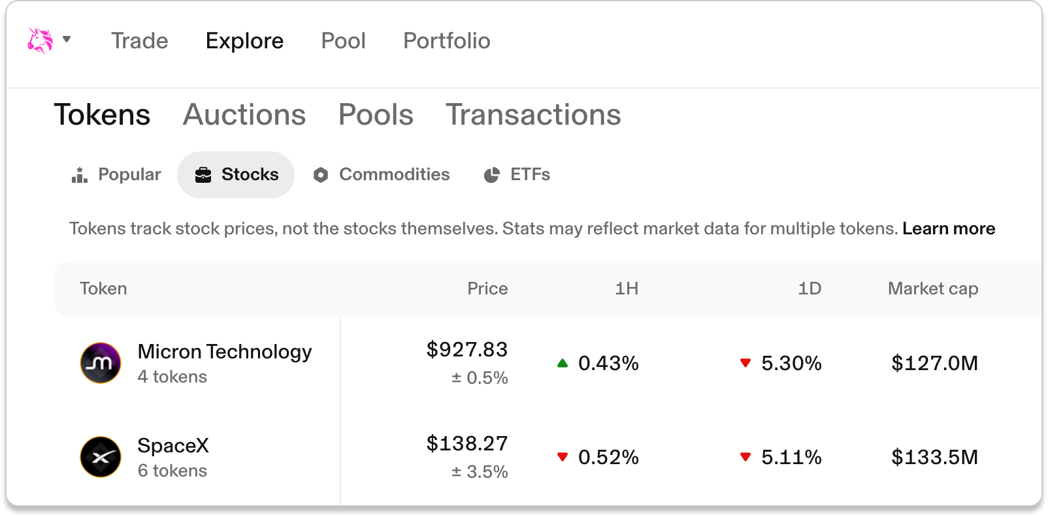The image size is (1048, 517).
Task: Sort by 1H column header
Action: pos(627,289)
